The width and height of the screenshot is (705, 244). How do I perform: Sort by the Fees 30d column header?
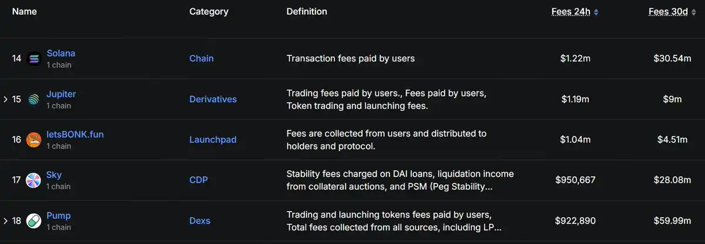click(x=668, y=12)
